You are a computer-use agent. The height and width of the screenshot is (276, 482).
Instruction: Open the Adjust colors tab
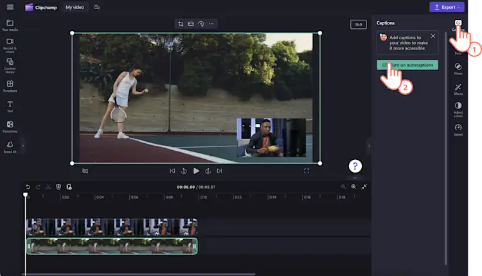(x=458, y=108)
